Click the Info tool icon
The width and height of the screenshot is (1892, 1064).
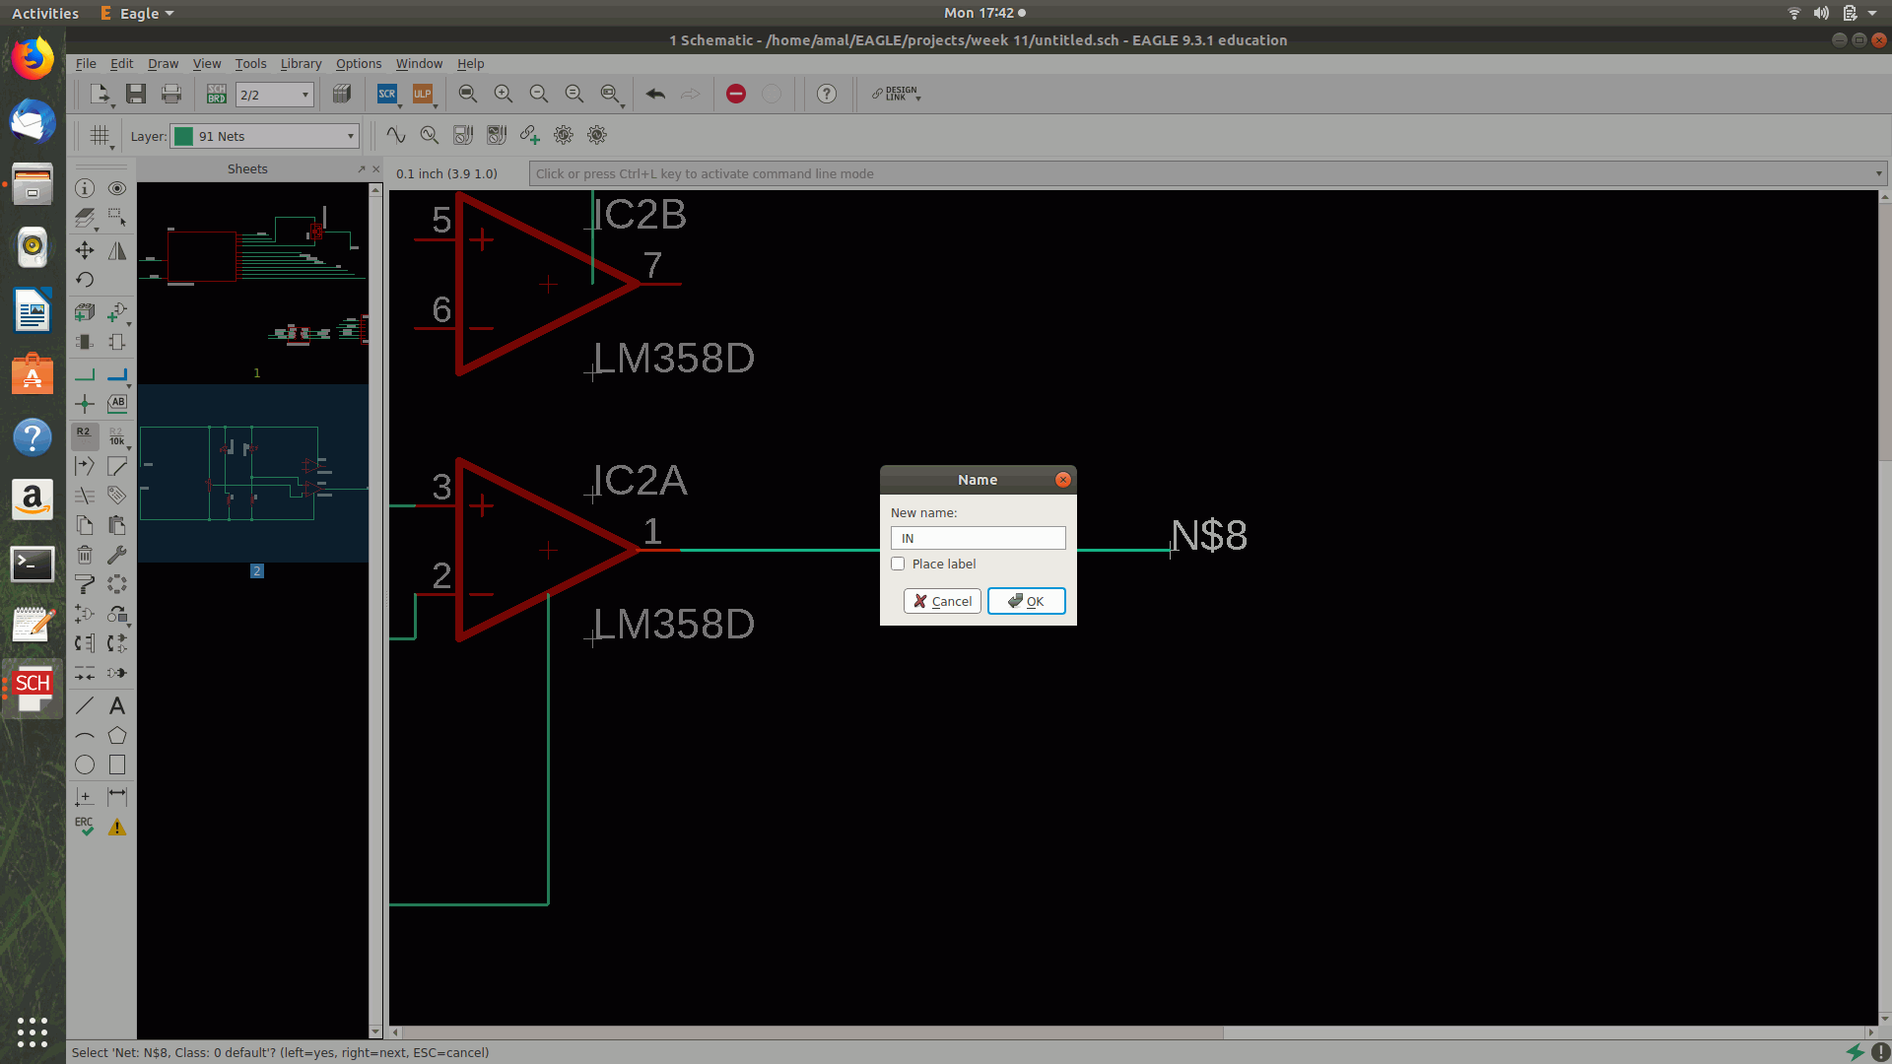(x=85, y=188)
